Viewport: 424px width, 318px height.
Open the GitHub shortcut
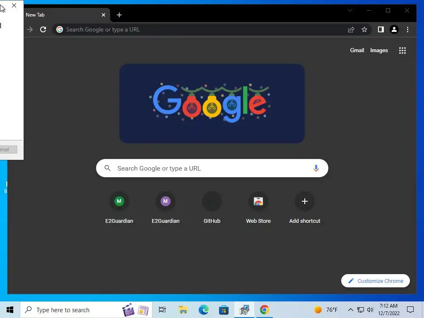(x=212, y=207)
